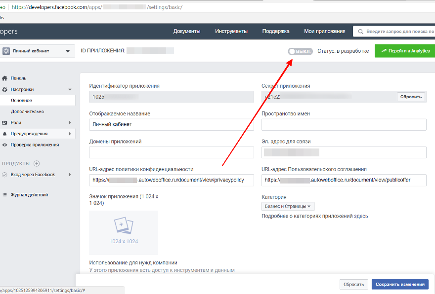Image resolution: width=435 pixels, height=294 pixels.
Task: Click the Домены приложений field
Action: (x=172, y=152)
